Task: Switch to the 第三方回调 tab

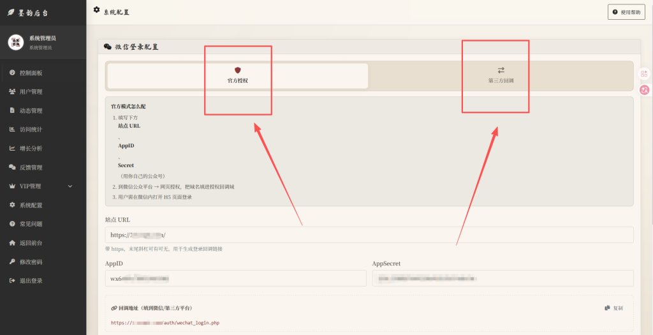Action: tap(501, 76)
